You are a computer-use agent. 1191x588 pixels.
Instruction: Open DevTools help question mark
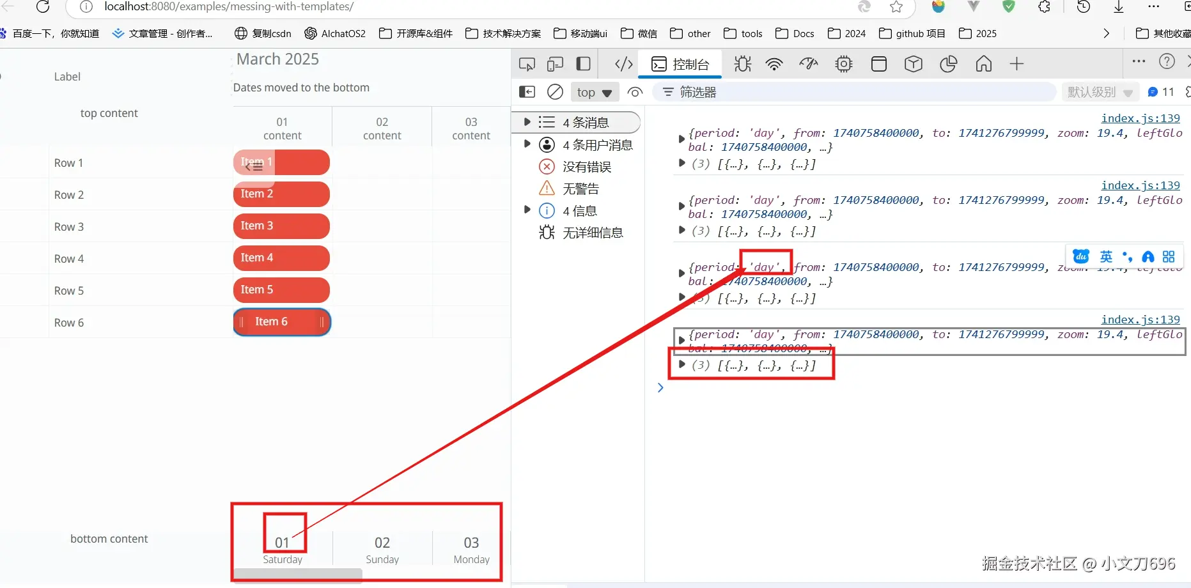1167,61
